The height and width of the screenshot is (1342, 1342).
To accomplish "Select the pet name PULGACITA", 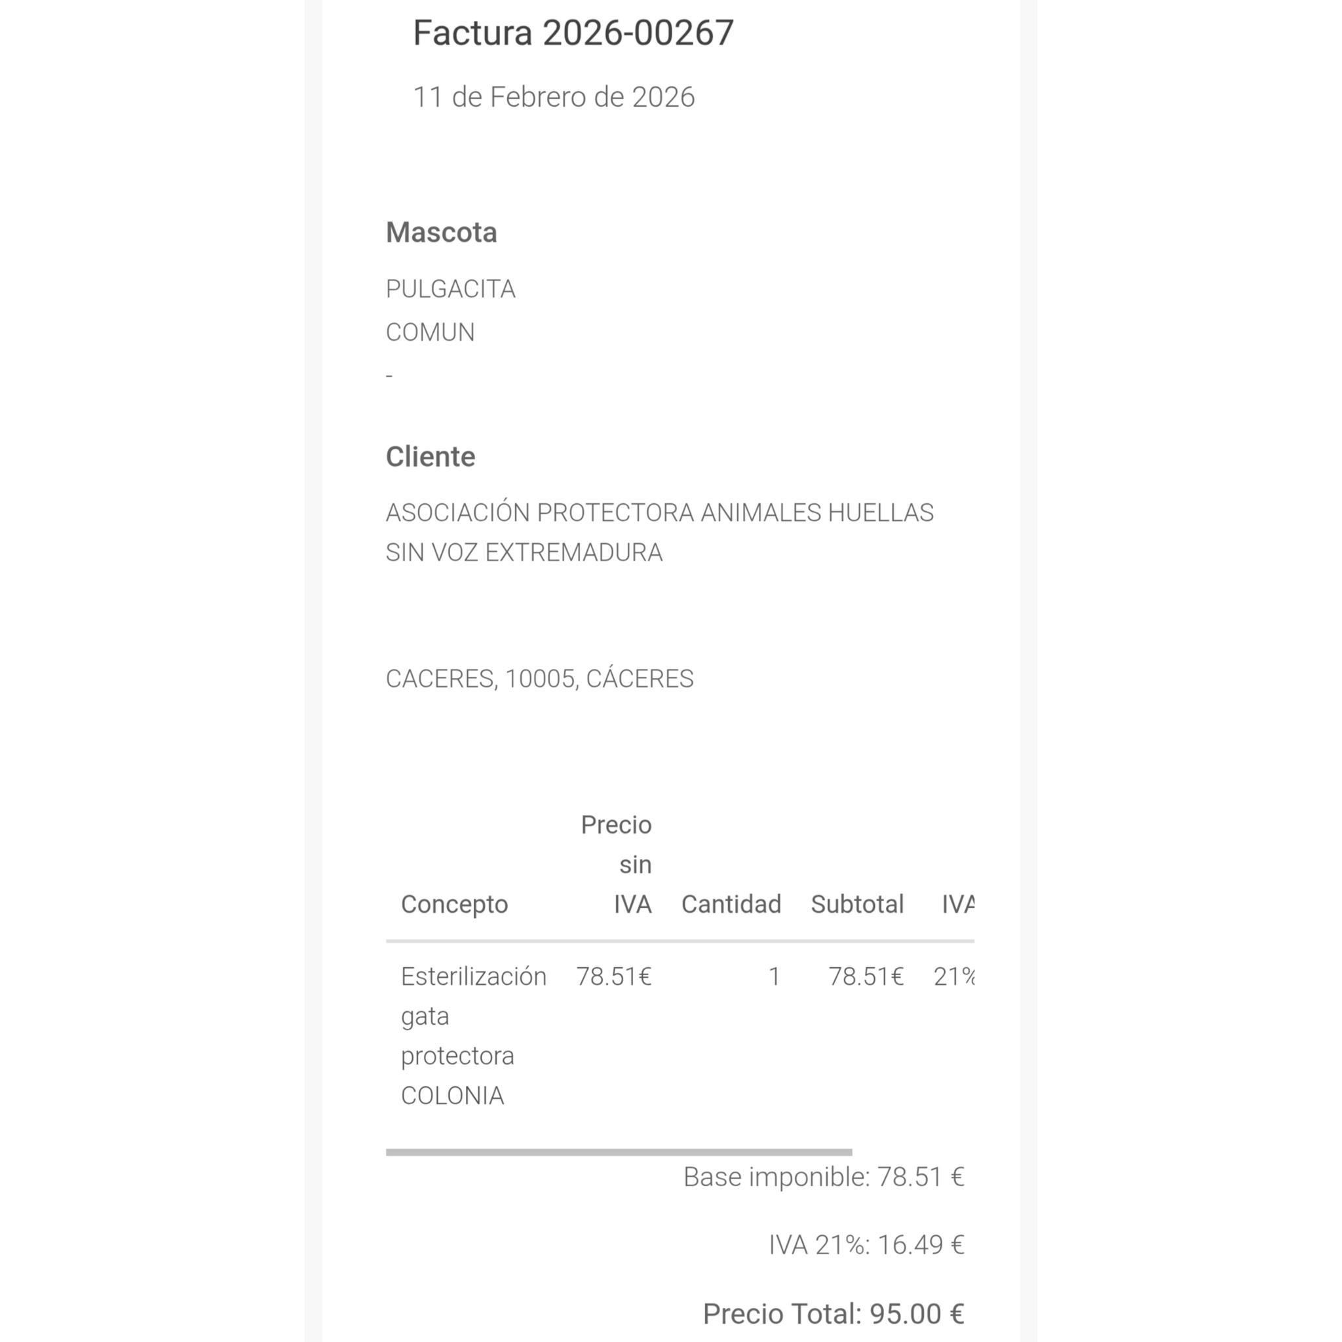I will 450,289.
